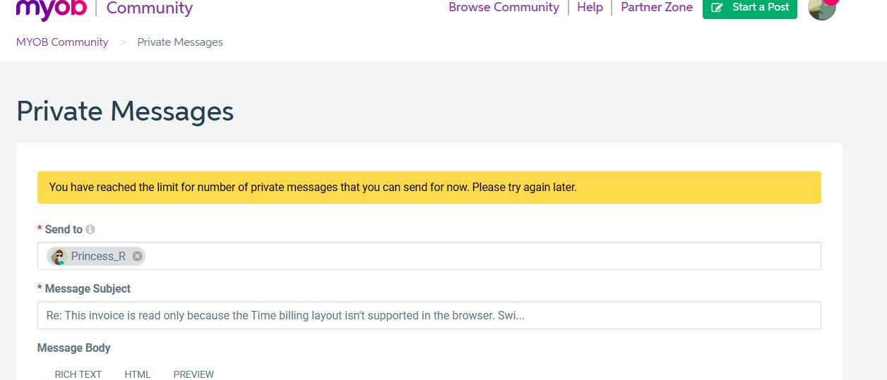Select the Princess_R recipient name chip
The image size is (887, 380).
(x=98, y=257)
